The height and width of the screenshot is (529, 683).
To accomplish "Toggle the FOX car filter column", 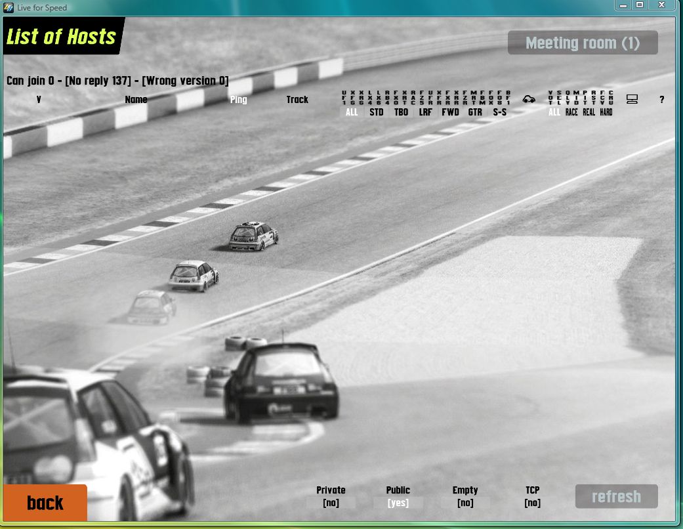I will click(491, 98).
